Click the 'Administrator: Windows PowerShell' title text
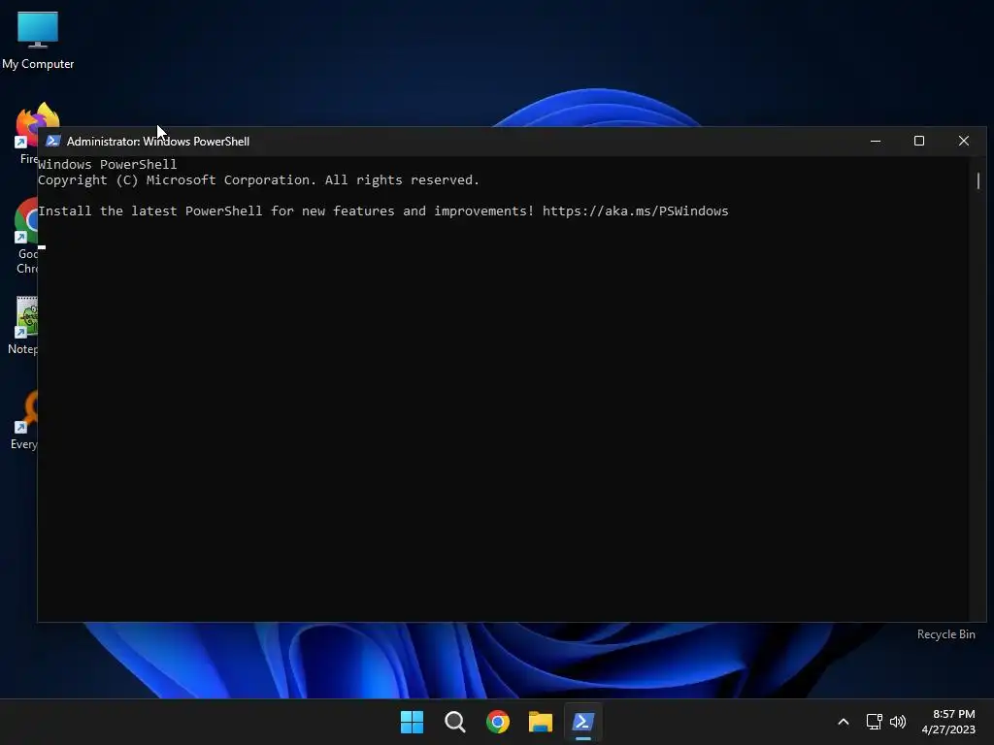The image size is (994, 745). pos(158,142)
